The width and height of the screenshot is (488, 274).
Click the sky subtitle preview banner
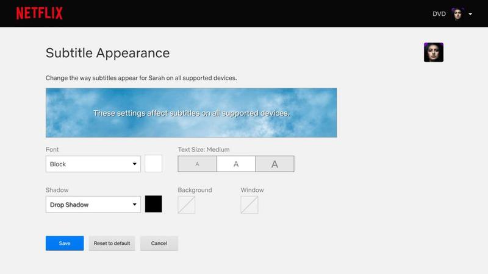click(191, 113)
